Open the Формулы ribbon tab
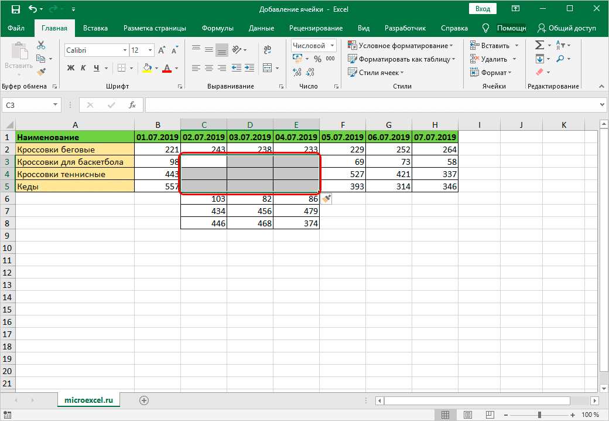Image resolution: width=609 pixels, height=421 pixels. [217, 28]
